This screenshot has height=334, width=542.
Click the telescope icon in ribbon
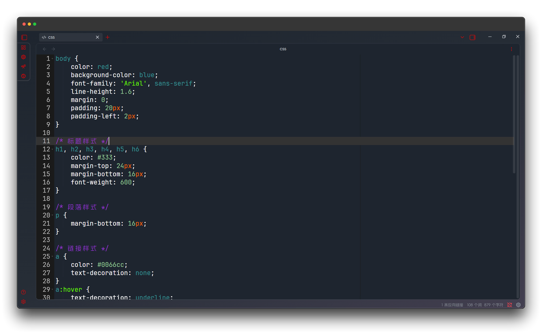pyautogui.click(x=24, y=67)
